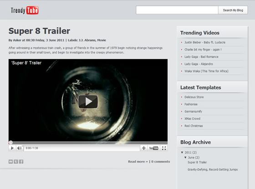
Task: Click the 0:00 / 1:30 time display
Action: point(32,148)
